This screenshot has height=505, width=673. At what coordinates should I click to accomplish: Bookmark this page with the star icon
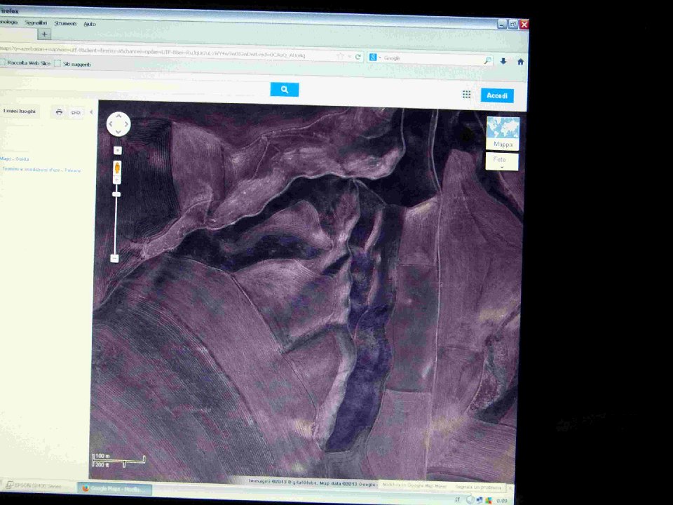(341, 56)
